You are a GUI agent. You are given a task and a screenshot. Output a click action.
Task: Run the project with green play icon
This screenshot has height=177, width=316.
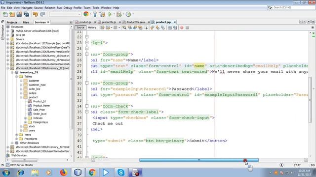click(x=110, y=14)
